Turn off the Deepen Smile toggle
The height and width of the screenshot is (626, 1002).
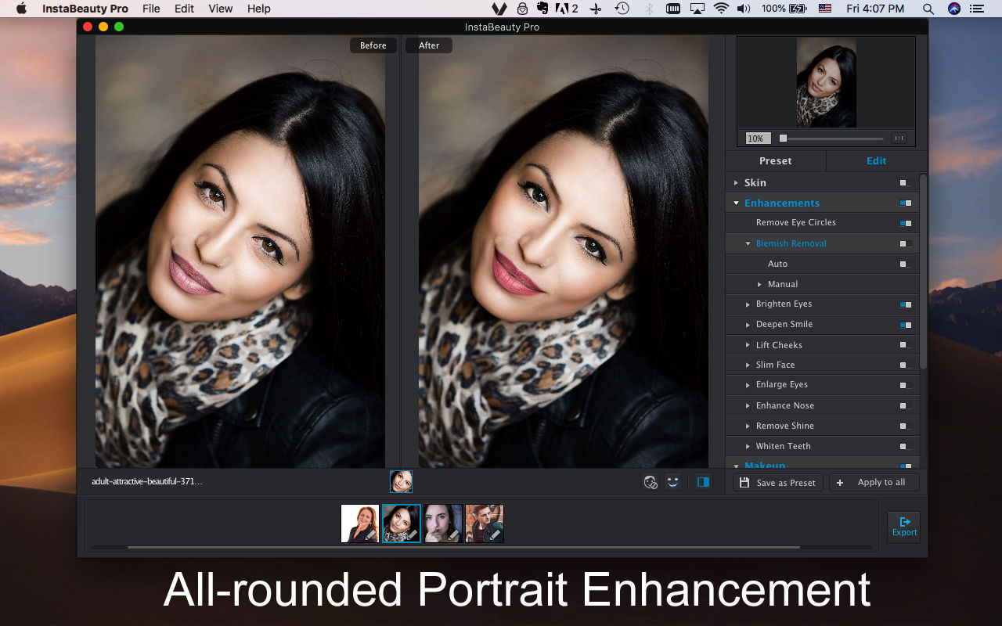pyautogui.click(x=906, y=324)
